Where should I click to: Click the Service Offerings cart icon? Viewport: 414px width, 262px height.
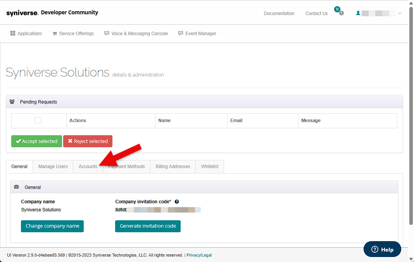[55, 34]
